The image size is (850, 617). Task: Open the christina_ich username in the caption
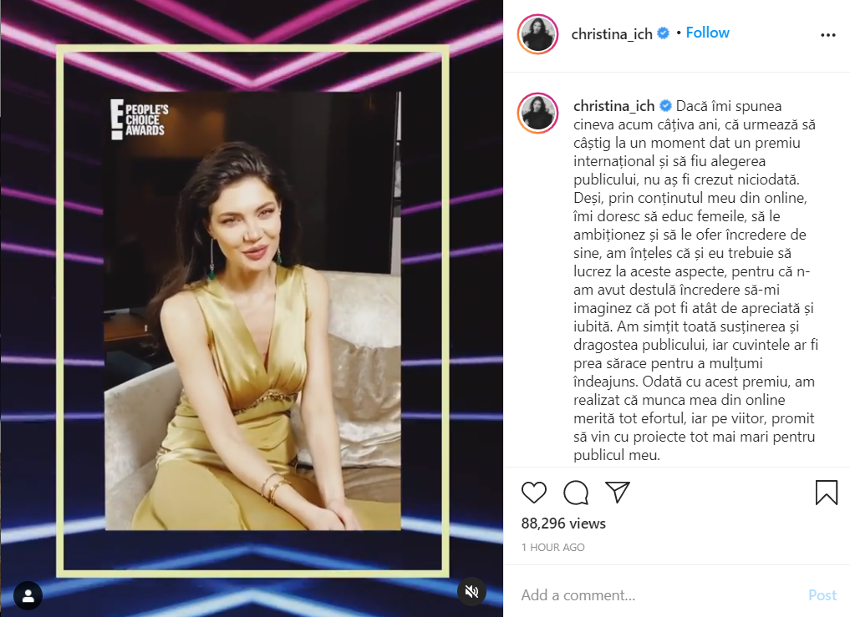613,106
